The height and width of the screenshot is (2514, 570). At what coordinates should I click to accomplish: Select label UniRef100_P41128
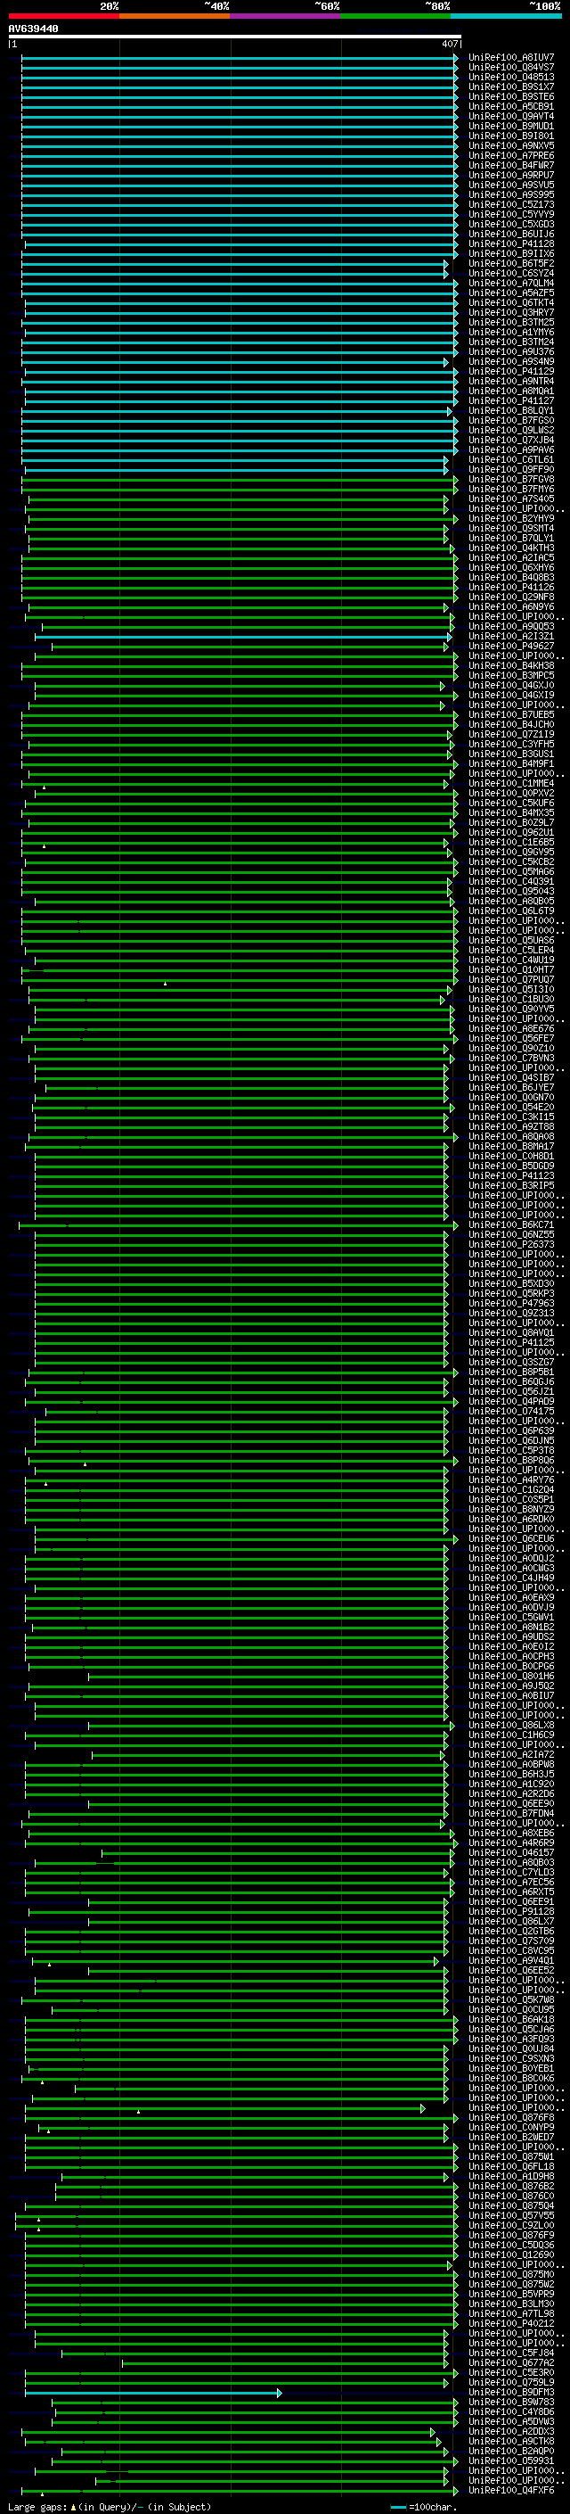tap(510, 244)
